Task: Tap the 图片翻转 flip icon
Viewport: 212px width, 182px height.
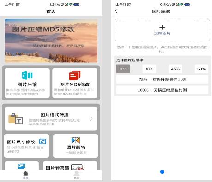Action: click(x=76, y=140)
